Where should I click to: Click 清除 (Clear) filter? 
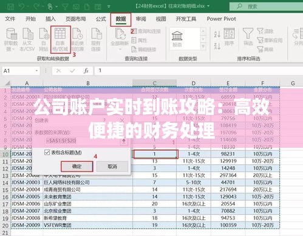pyautogui.click(x=265, y=31)
